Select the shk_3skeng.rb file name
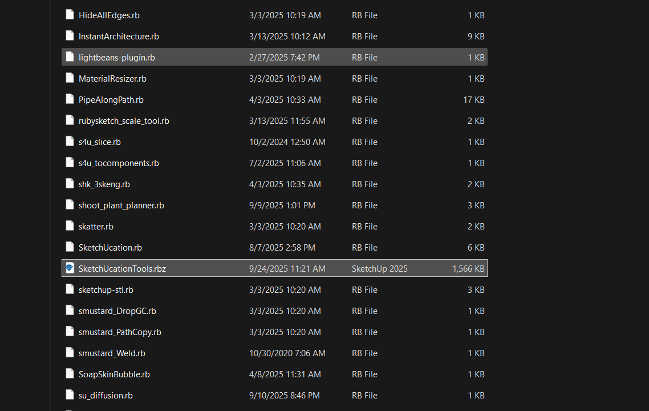 [104, 184]
